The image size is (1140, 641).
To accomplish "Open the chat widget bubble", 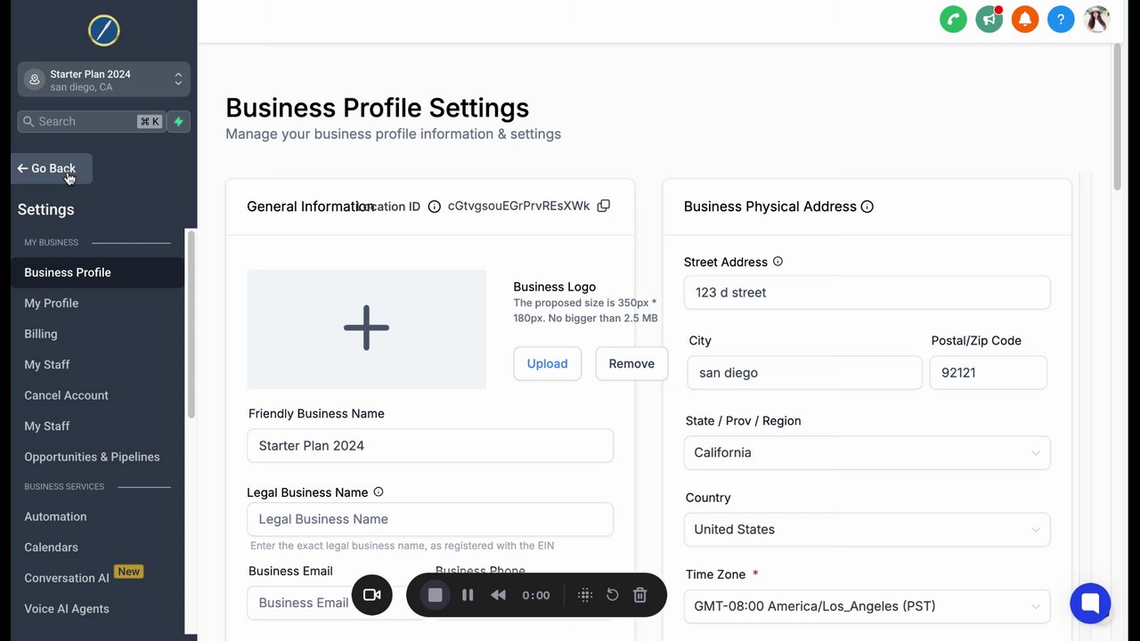I will point(1090,604).
